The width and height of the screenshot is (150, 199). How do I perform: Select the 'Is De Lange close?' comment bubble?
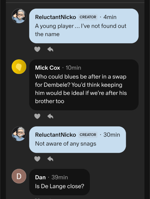(60, 182)
